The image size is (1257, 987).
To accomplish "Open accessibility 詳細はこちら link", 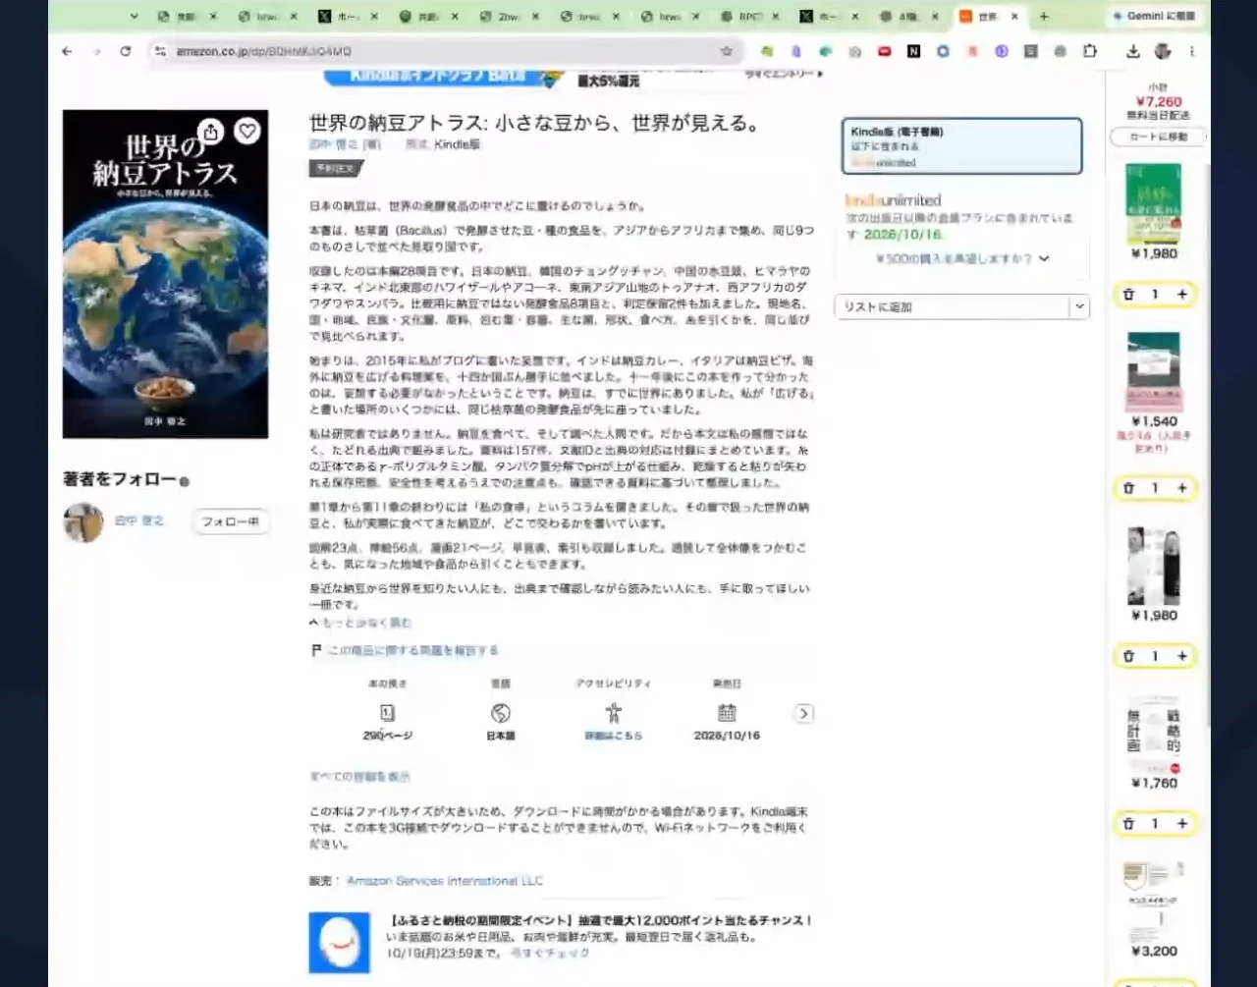I will click(x=614, y=736).
